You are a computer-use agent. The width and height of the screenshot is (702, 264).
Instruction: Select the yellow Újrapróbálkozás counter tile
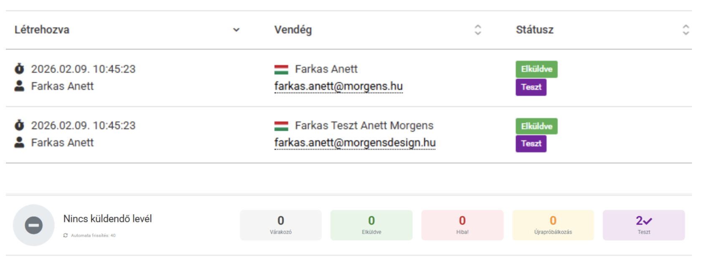point(553,225)
